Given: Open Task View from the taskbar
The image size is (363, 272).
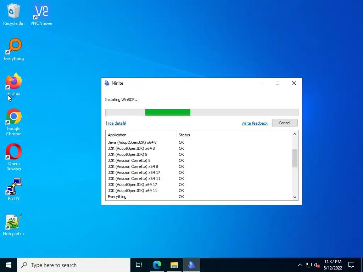Looking at the screenshot, I should [x=139, y=265].
